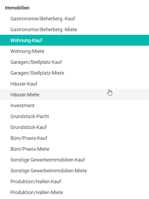Select Wohnung-Miete from the list
The image size is (149, 199).
click(74, 51)
